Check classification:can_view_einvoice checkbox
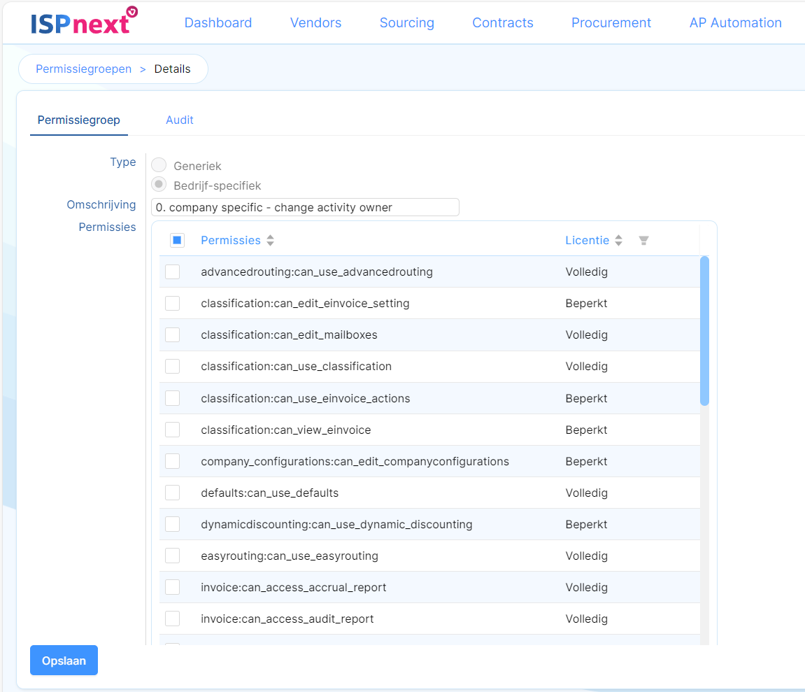This screenshot has width=805, height=692. click(x=173, y=430)
